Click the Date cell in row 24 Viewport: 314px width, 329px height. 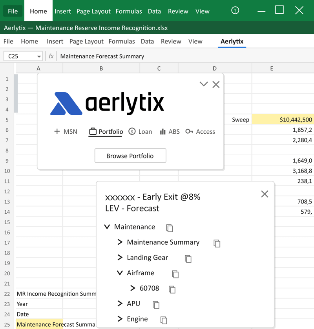39,314
